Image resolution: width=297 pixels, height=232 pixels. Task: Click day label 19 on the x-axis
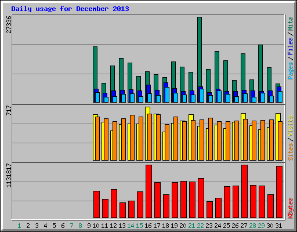coord(174,226)
